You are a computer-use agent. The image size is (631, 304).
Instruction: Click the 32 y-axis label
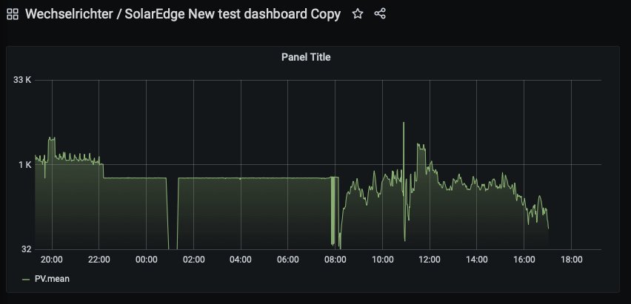[27, 249]
